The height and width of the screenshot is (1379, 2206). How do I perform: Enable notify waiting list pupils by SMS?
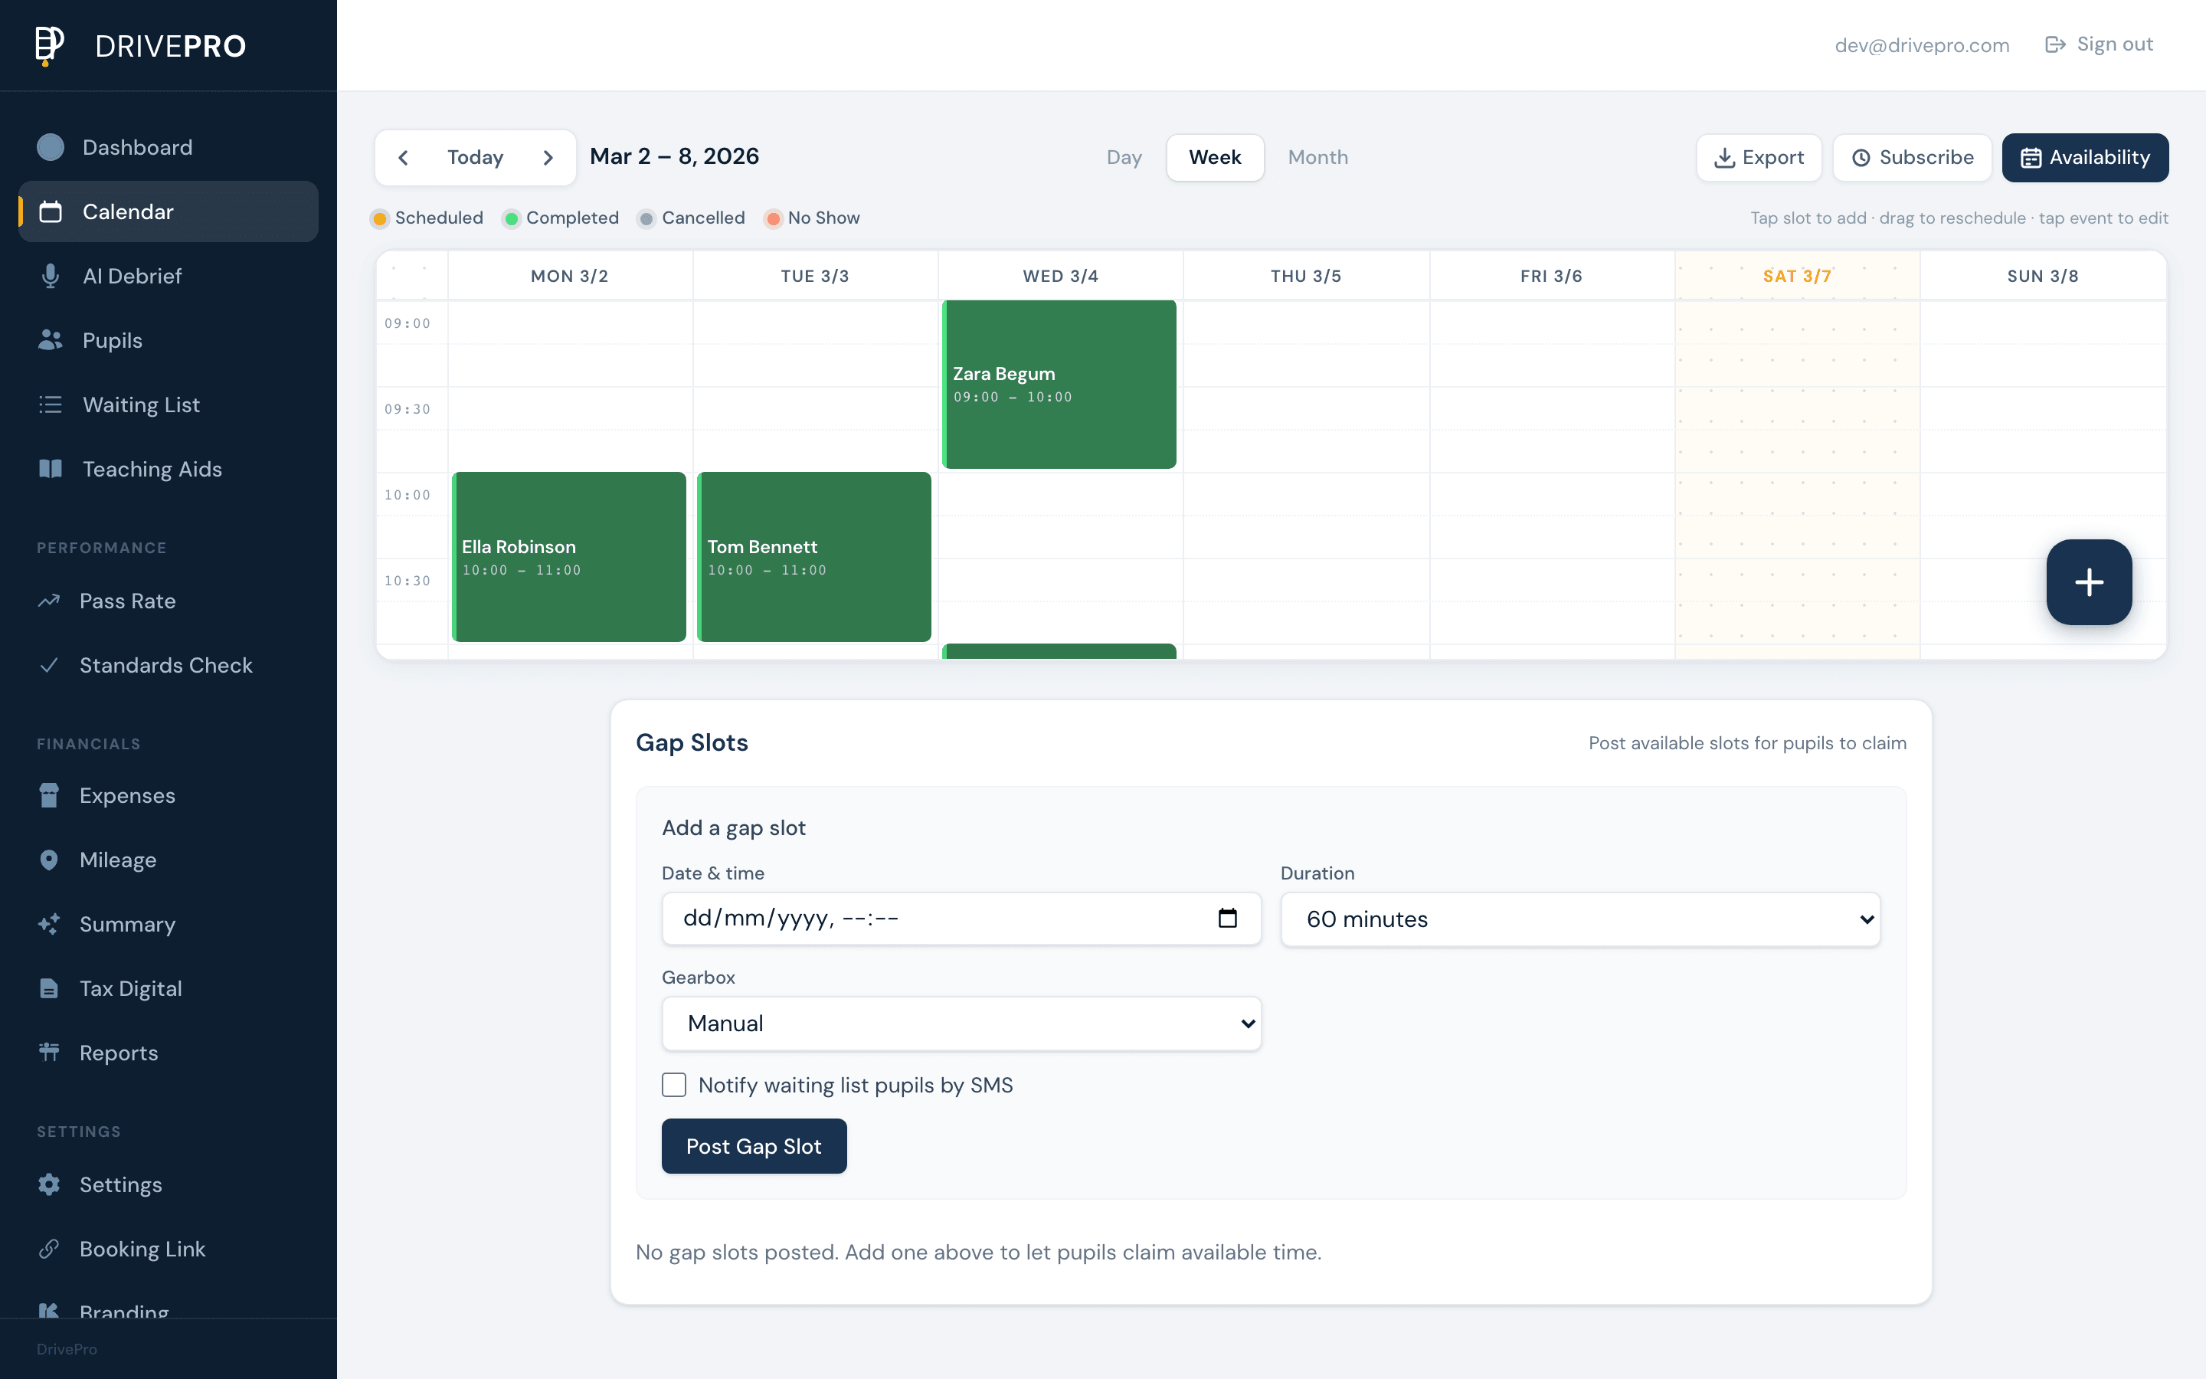[x=673, y=1084]
